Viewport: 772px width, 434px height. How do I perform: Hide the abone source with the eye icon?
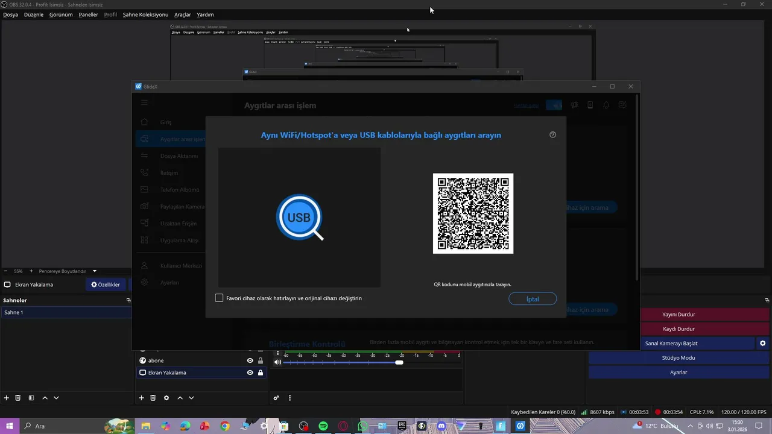(250, 360)
